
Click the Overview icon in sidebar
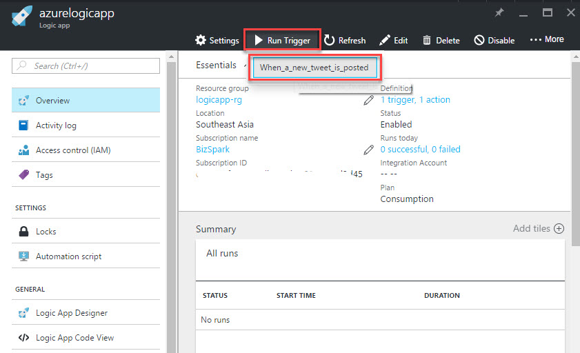coord(23,100)
